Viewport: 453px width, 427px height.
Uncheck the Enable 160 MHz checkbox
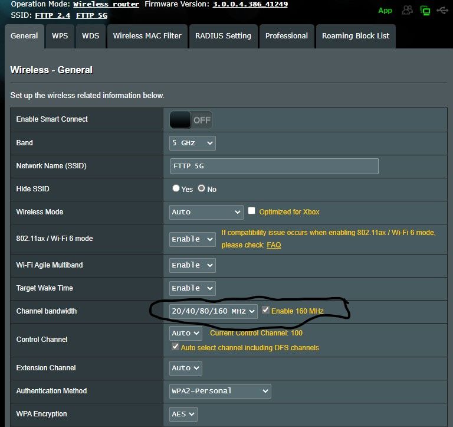click(x=266, y=310)
